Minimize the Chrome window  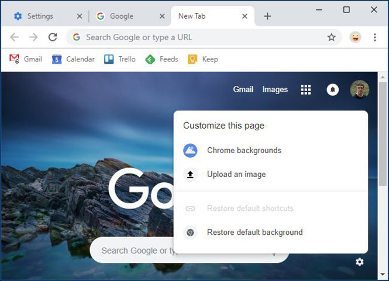point(319,10)
